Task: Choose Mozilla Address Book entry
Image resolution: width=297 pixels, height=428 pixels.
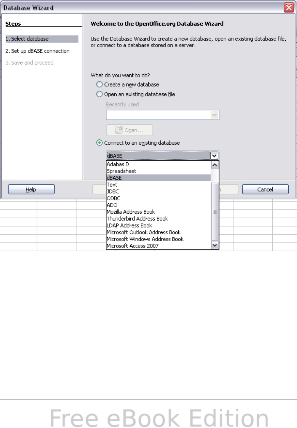Action: click(x=159, y=212)
